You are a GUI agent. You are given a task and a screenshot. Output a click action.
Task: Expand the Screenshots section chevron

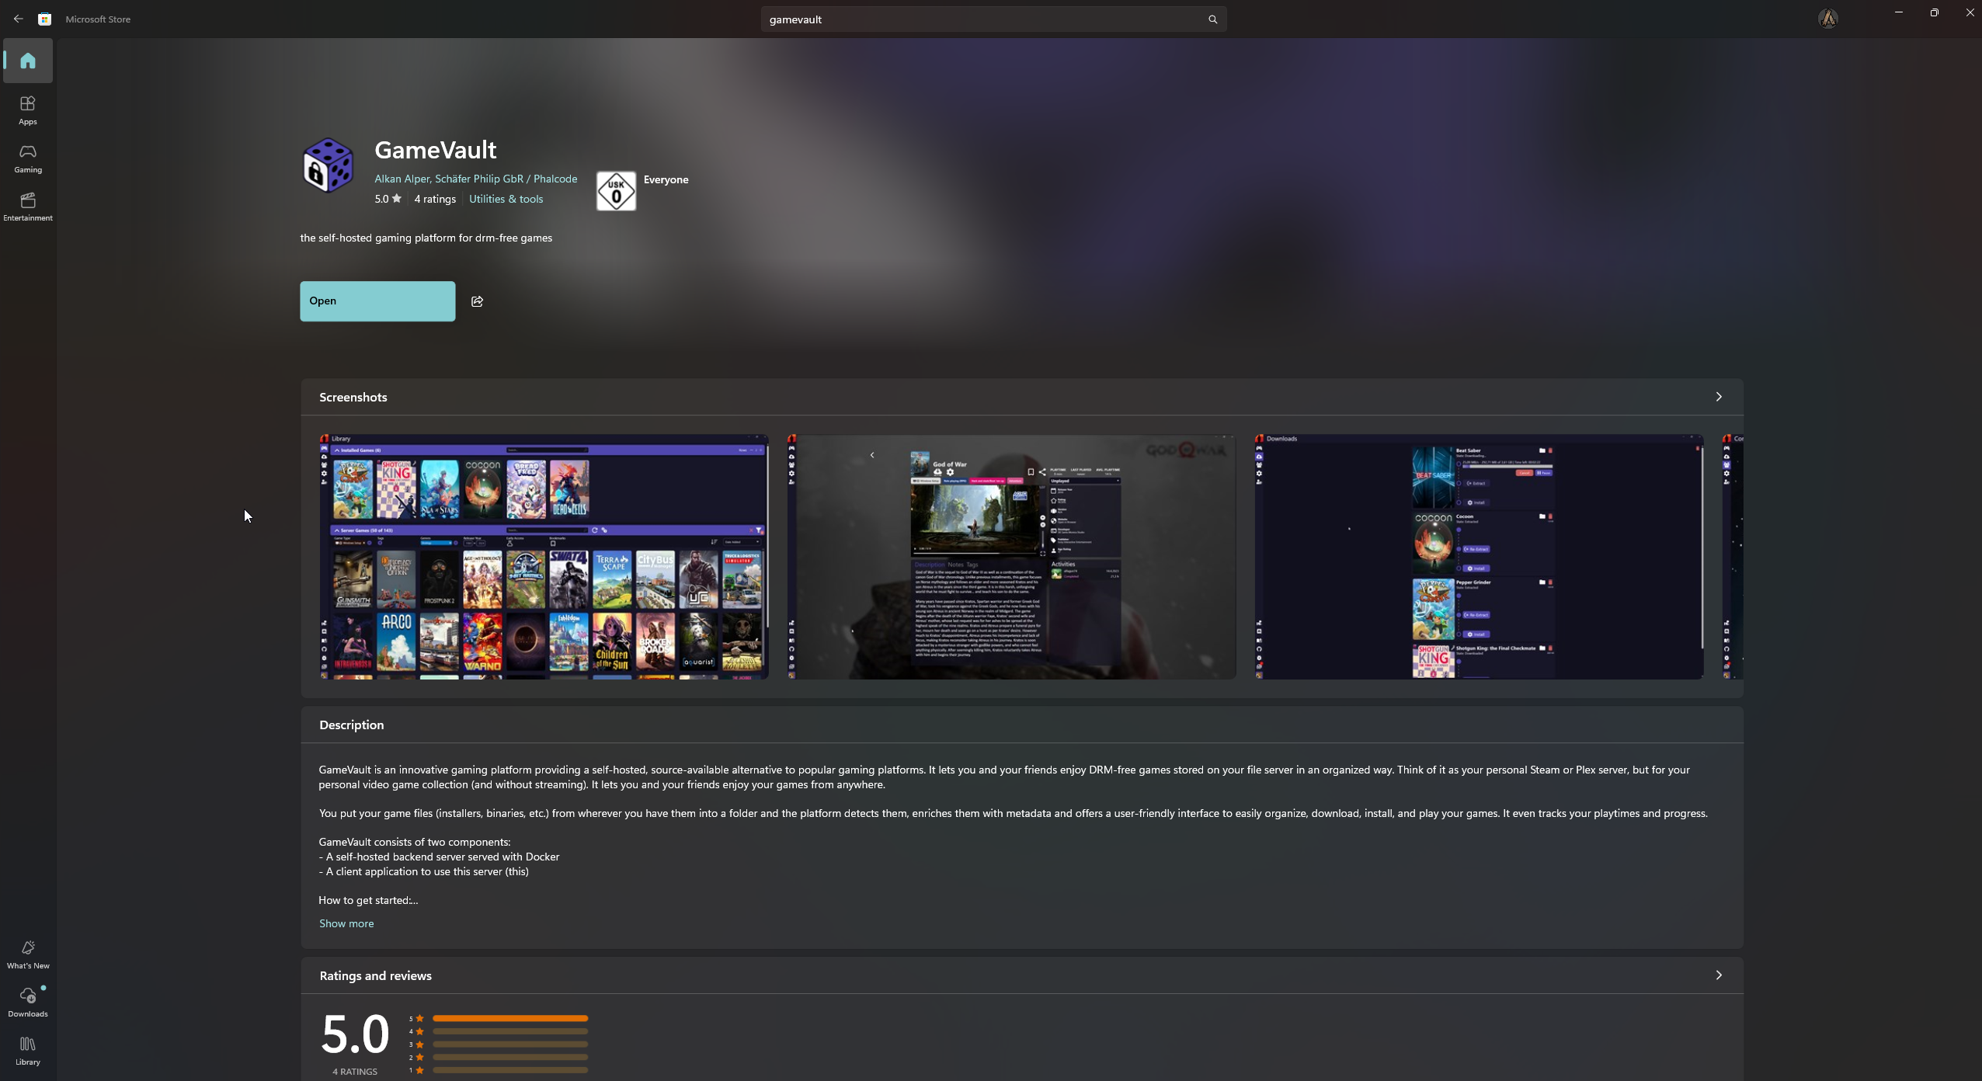coord(1718,397)
